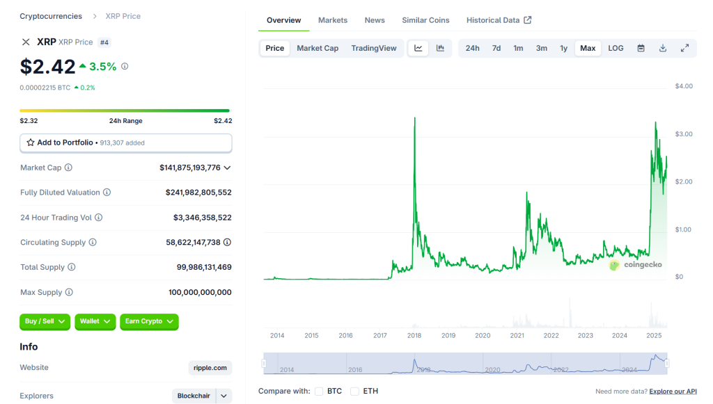Open the Earn Crypto dropdown
Image resolution: width=713 pixels, height=404 pixels.
[x=149, y=321]
